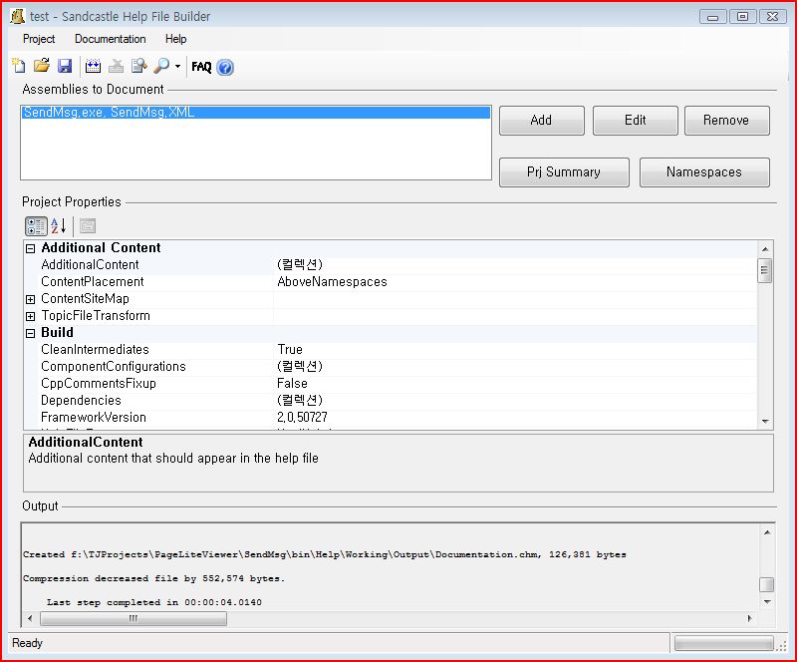Screen dimensions: 797x662
Task: Click the FAQ toolbar icon
Action: point(201,67)
